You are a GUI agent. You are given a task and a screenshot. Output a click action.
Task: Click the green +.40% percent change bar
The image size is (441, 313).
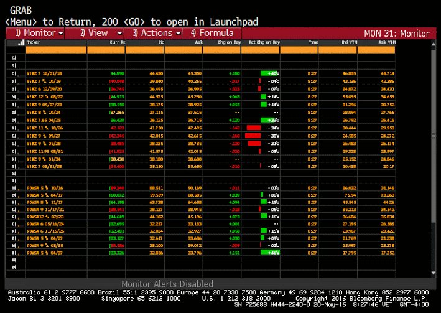coord(269,73)
